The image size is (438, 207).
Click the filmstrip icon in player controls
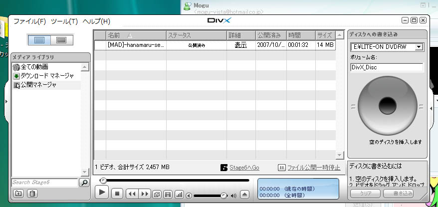tap(168, 194)
